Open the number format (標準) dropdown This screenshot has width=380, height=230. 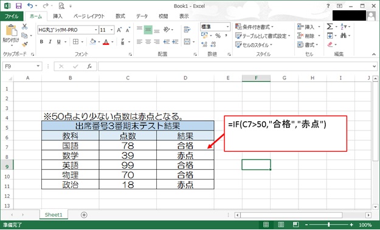(x=228, y=27)
